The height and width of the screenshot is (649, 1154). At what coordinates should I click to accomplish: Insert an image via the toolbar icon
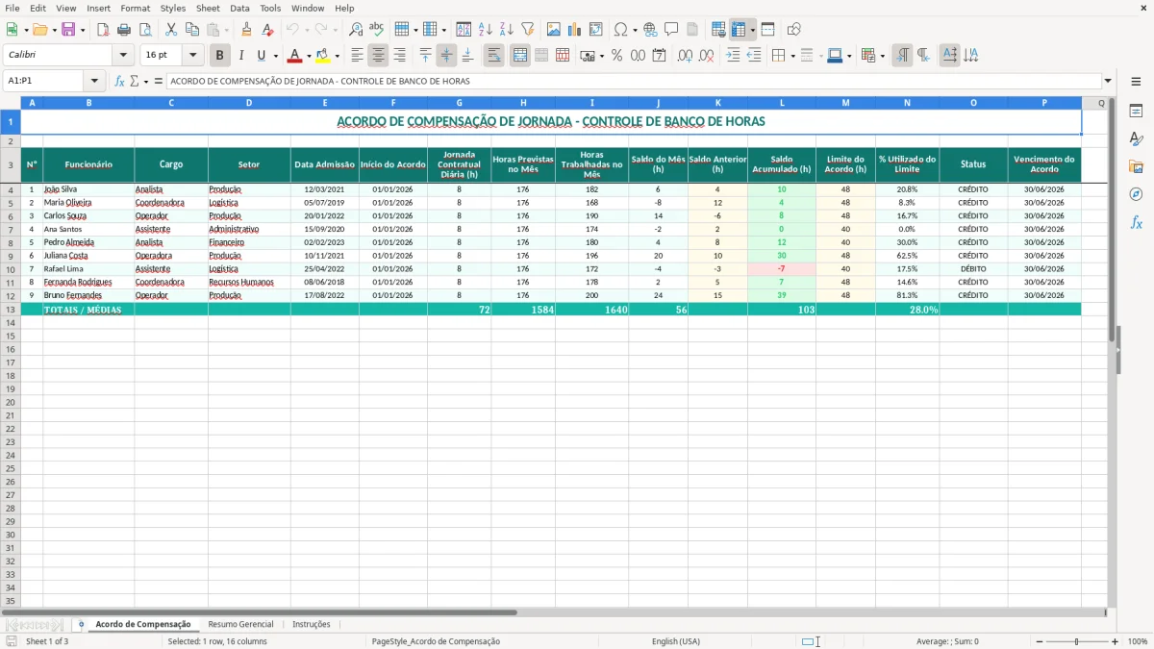click(554, 30)
